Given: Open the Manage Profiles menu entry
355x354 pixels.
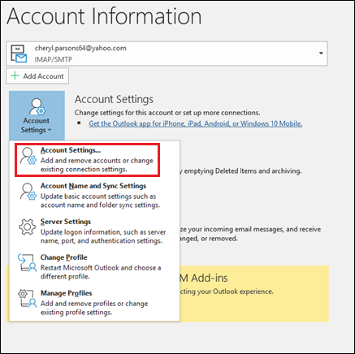Looking at the screenshot, I should coord(94,303).
